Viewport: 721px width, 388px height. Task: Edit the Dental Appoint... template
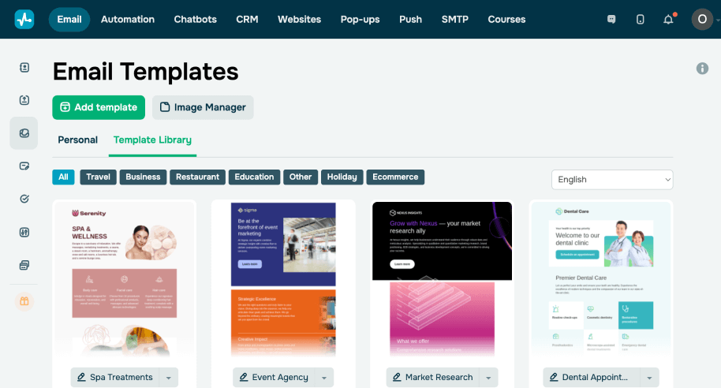tap(592, 378)
